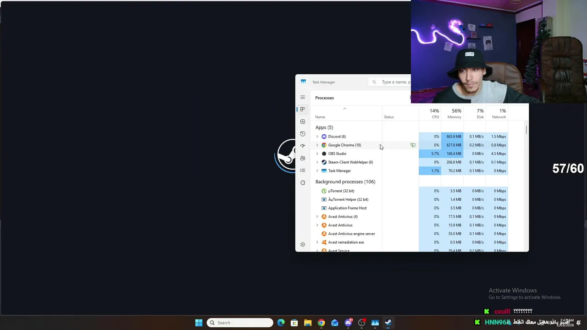Click the Processes page title

click(x=325, y=98)
